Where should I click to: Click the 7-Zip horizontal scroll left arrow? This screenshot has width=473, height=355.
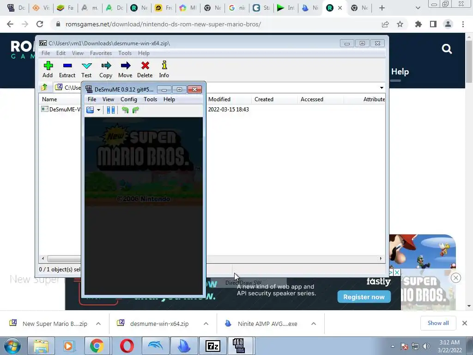(x=43, y=258)
